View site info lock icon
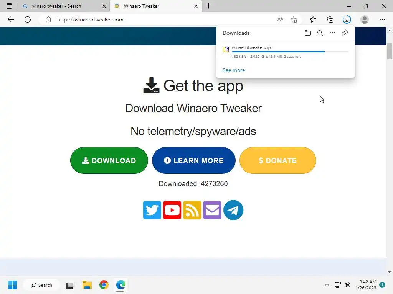The width and height of the screenshot is (393, 294). tap(48, 20)
